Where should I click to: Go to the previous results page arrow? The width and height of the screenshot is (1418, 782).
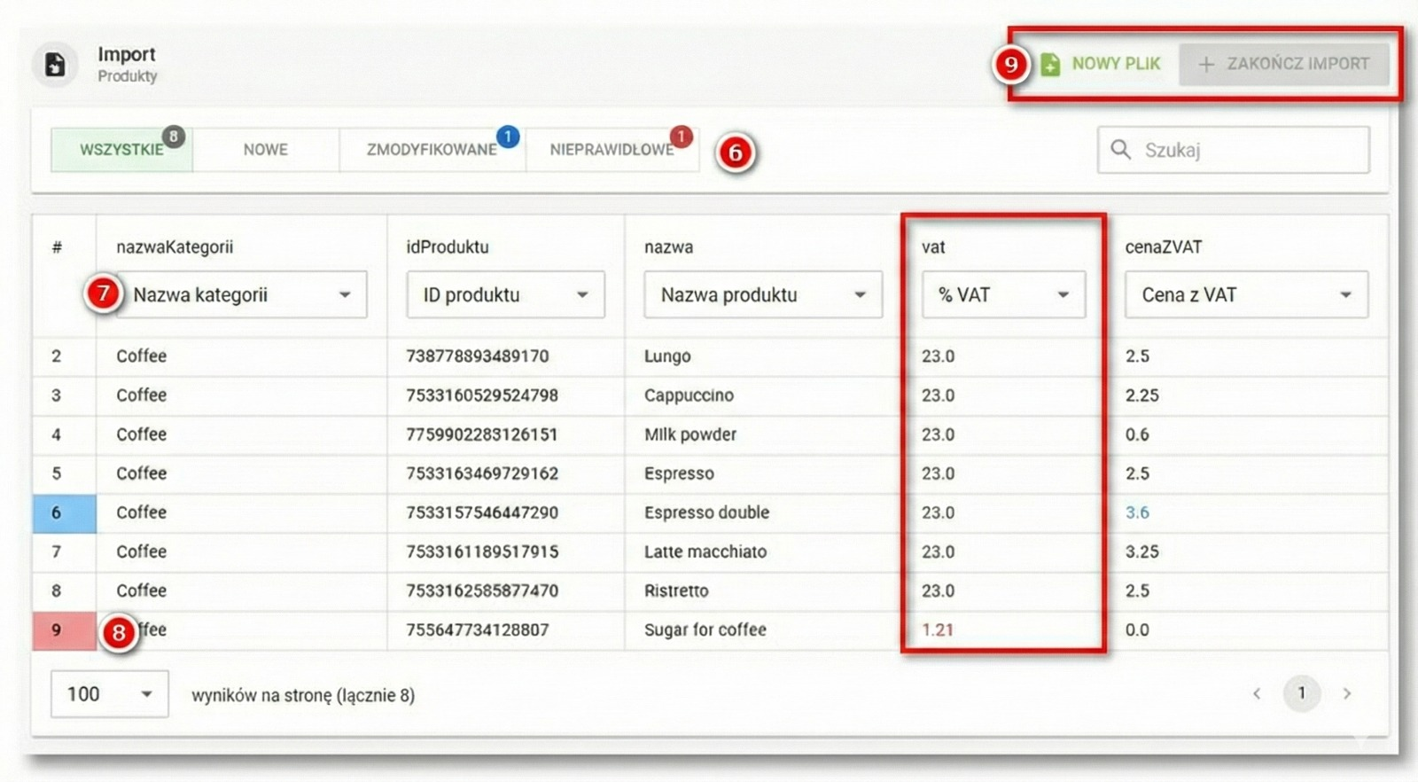[x=1256, y=693]
